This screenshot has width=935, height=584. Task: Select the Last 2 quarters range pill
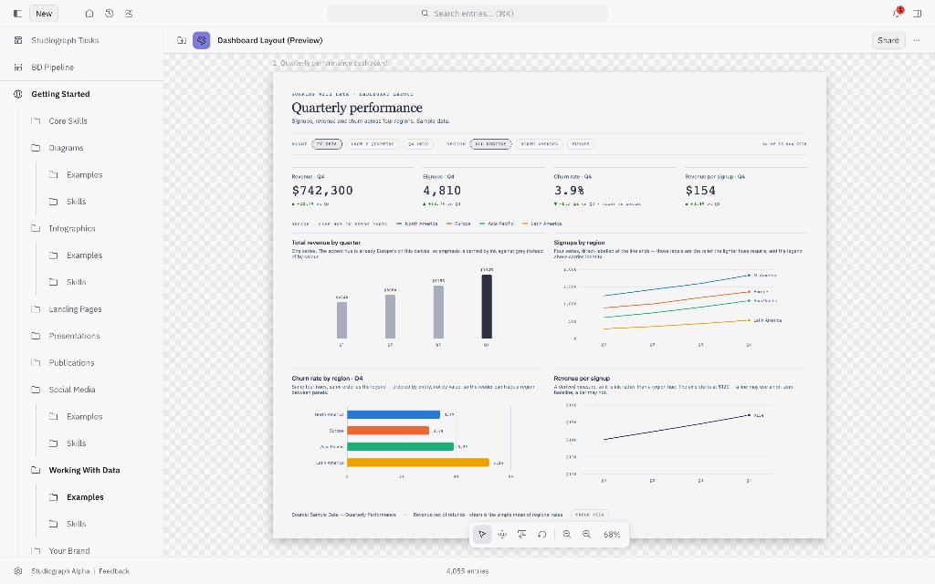coord(373,143)
